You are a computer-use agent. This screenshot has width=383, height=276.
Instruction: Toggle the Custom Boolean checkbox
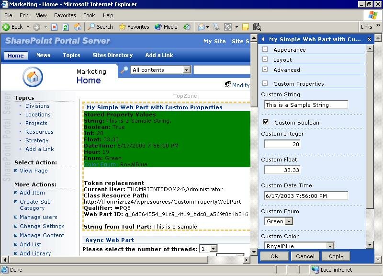(x=266, y=122)
